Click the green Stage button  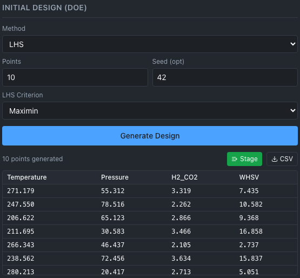244,159
